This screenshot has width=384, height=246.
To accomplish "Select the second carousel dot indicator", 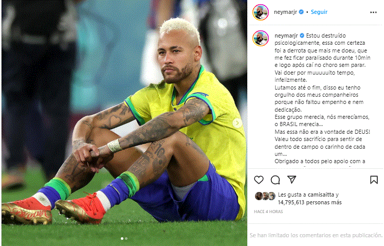I will coord(126,238).
